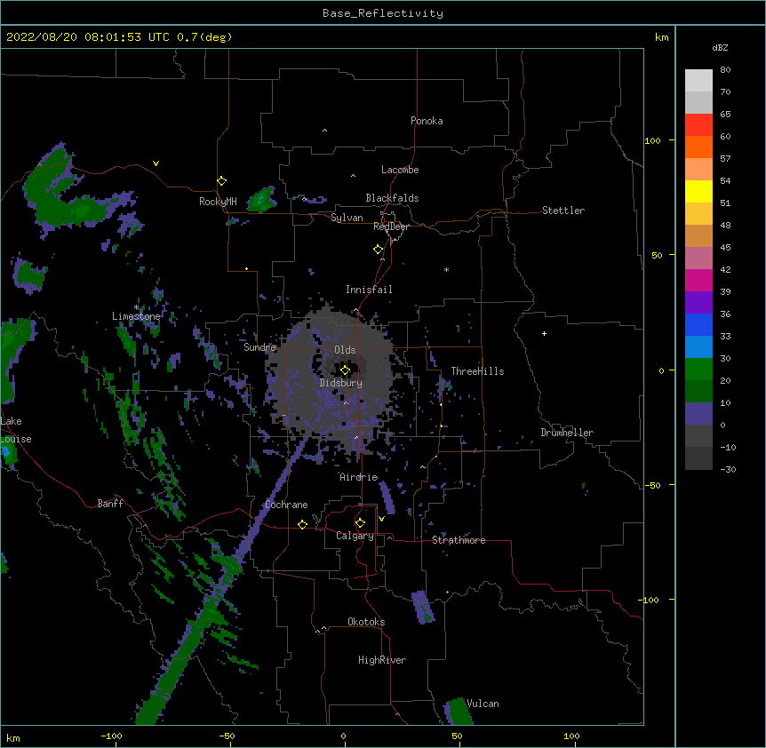Click the green echo patch beside Vulcan
Screen dimensions: 766x748
pyautogui.click(x=459, y=712)
